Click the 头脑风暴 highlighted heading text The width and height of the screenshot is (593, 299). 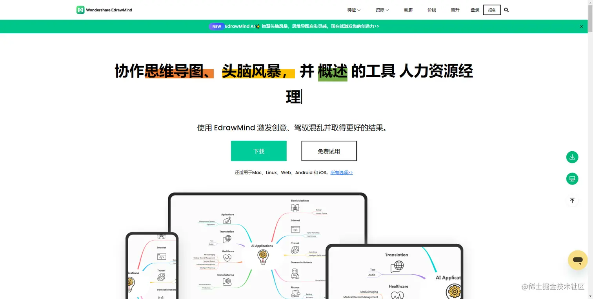tap(258, 71)
